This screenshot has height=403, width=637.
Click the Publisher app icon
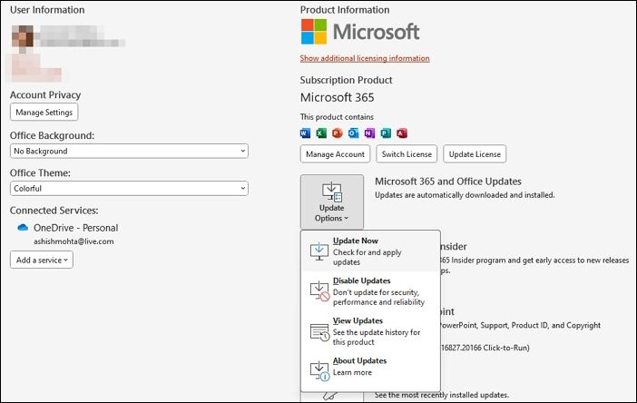click(x=386, y=133)
